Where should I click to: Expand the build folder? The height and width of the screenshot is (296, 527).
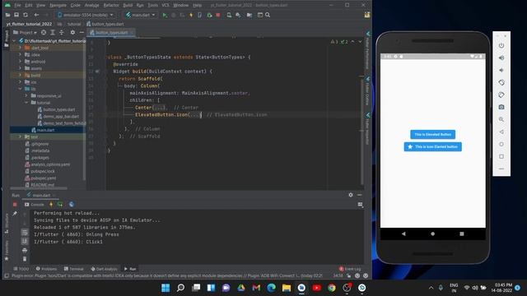click(20, 75)
